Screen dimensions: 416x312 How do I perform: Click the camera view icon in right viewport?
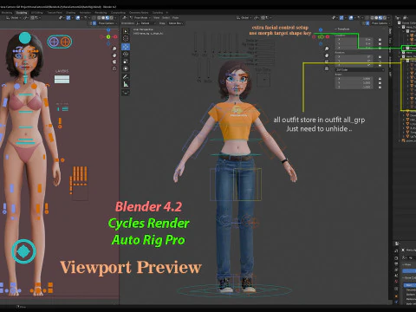pyautogui.click(x=327, y=62)
